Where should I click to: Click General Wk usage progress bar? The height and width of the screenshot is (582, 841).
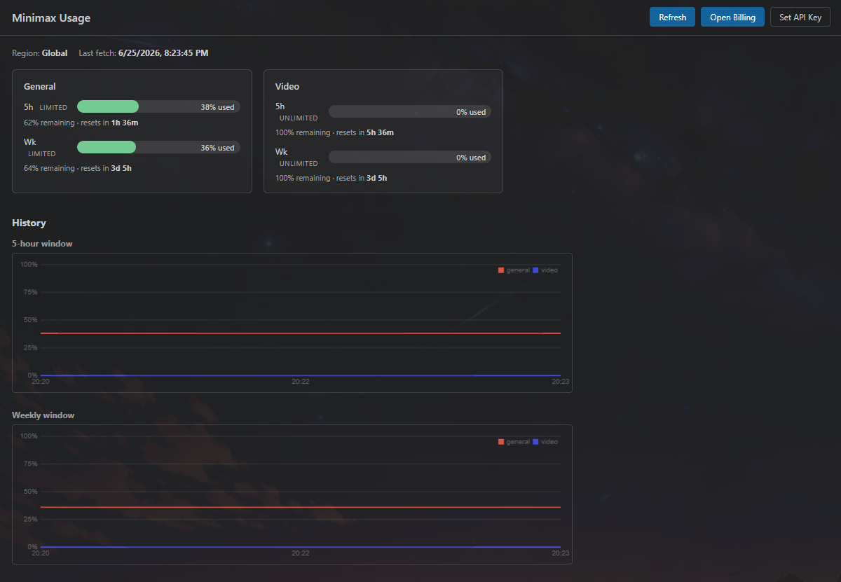point(158,147)
